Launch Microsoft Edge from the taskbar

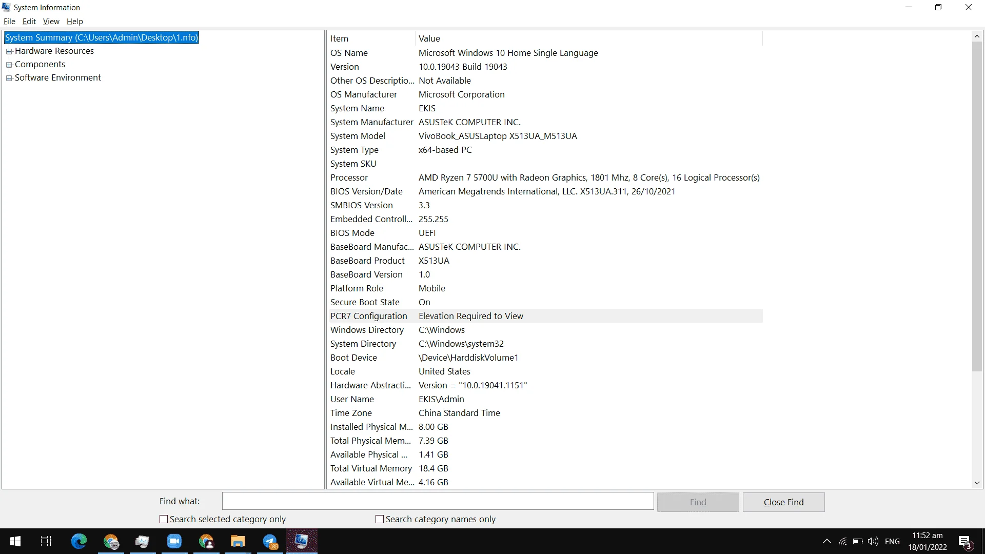(x=79, y=541)
